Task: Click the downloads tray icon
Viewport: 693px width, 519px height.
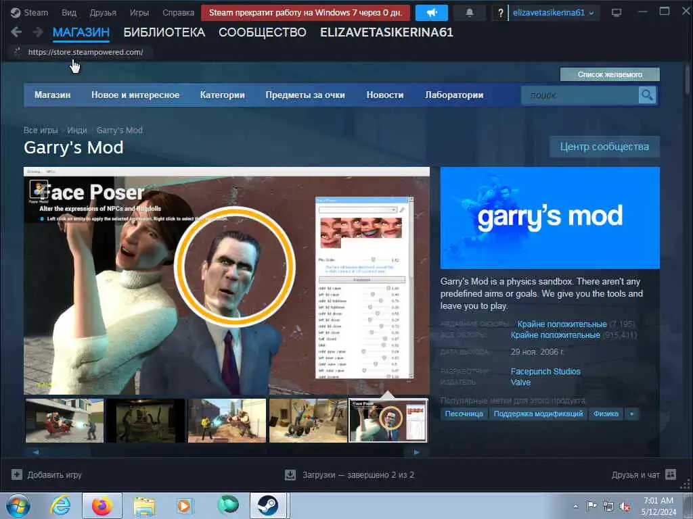Action: click(x=290, y=475)
